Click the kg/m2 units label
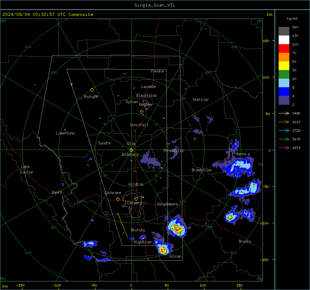 click(292, 19)
